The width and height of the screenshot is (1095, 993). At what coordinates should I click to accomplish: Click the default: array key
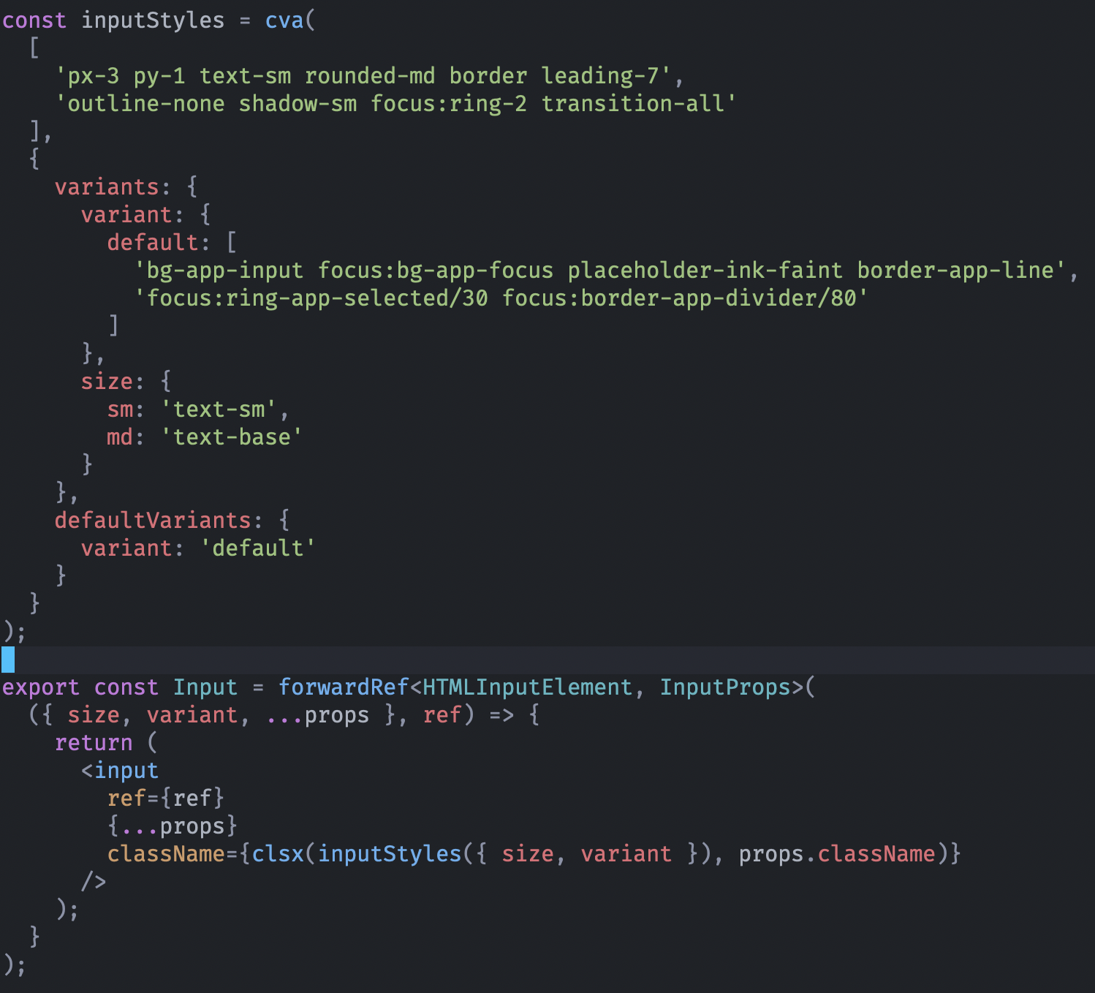tap(159, 243)
